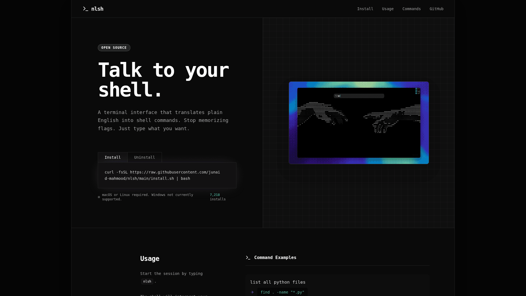Click the Command Examples terminal icon

tap(248, 258)
